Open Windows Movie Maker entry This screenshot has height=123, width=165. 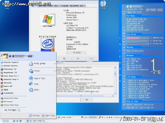(10, 98)
